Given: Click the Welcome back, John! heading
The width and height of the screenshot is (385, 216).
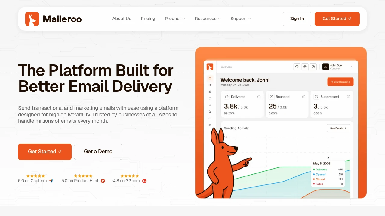Looking at the screenshot, I should (245, 80).
